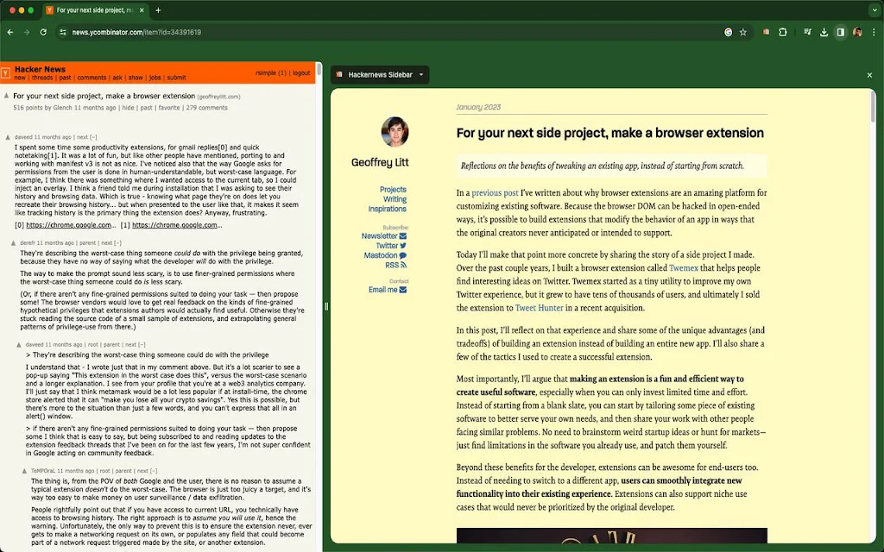Bookmark this page with star icon
The width and height of the screenshot is (884, 552).
(x=743, y=32)
